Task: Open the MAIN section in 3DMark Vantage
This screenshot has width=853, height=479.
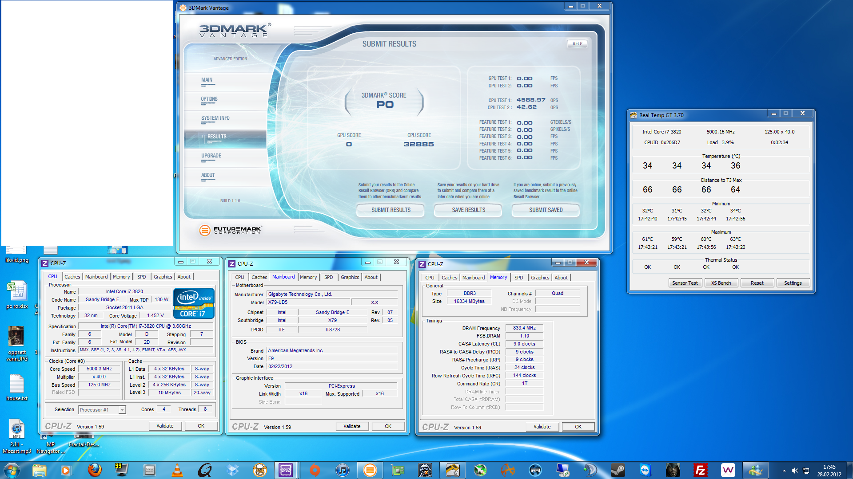Action: coord(207,80)
